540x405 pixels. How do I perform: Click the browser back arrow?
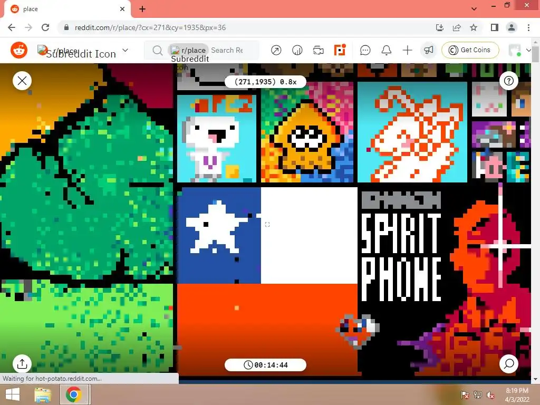[12, 27]
